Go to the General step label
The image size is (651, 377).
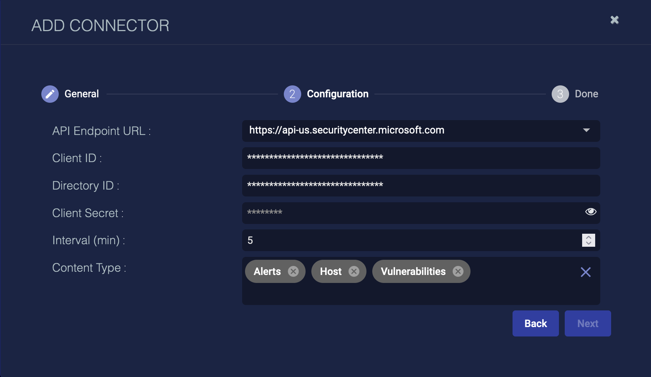coord(82,94)
